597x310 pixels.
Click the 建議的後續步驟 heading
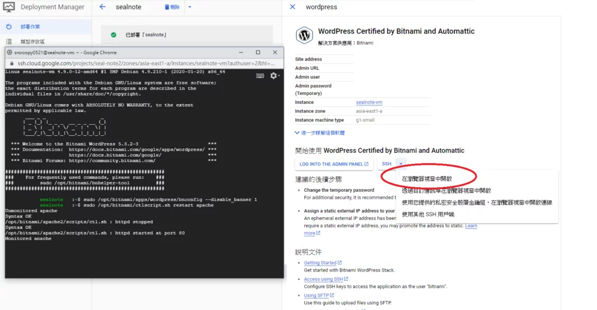click(319, 179)
